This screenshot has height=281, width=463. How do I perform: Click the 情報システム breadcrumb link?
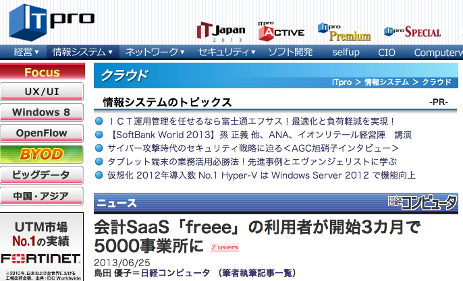[387, 82]
